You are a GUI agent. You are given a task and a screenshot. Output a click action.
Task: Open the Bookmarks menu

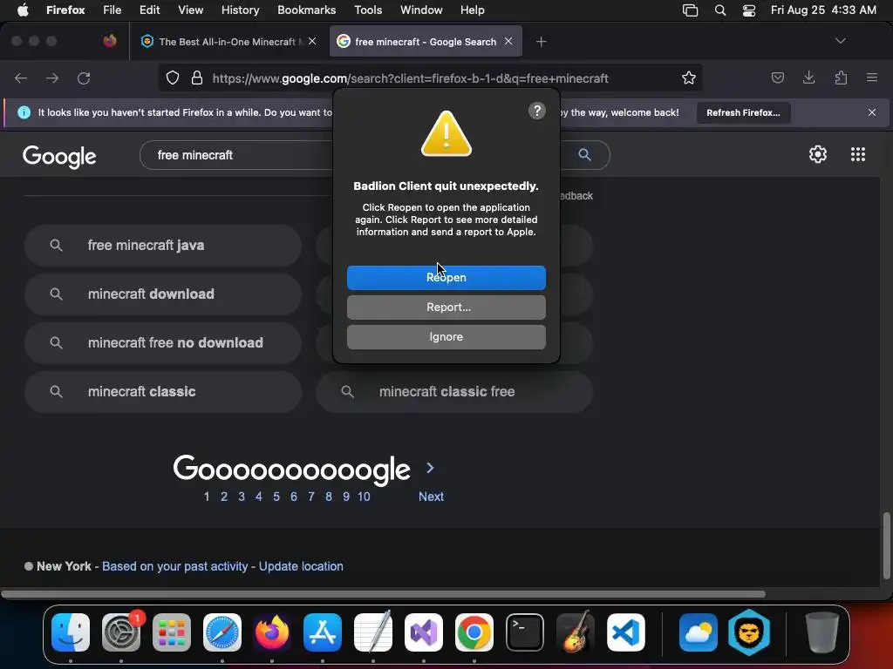click(x=306, y=10)
